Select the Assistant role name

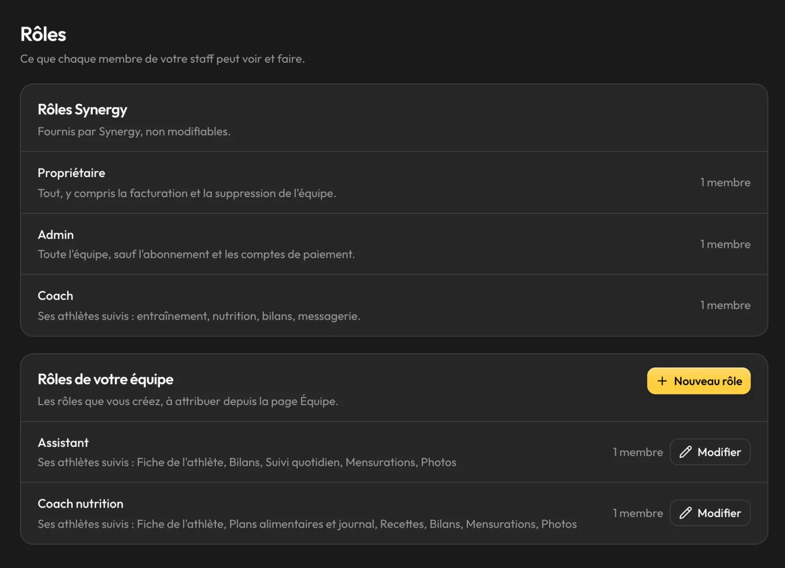point(63,443)
